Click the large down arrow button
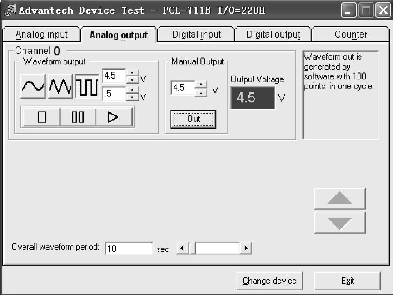This screenshot has height=295, width=393. pos(340,222)
